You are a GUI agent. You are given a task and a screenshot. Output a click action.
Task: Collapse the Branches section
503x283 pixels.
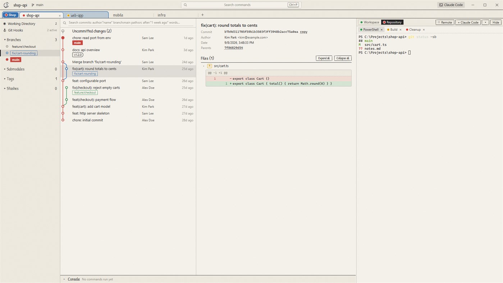pos(30,40)
